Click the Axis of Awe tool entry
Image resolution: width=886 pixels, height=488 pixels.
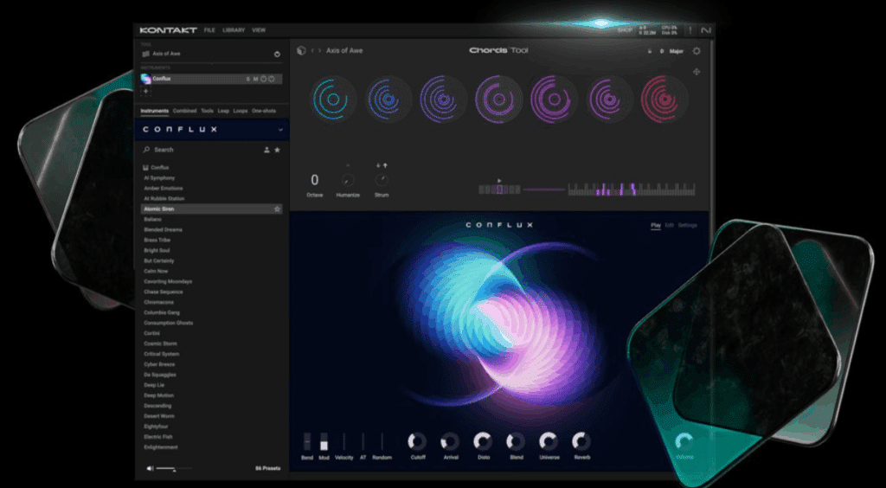211,55
